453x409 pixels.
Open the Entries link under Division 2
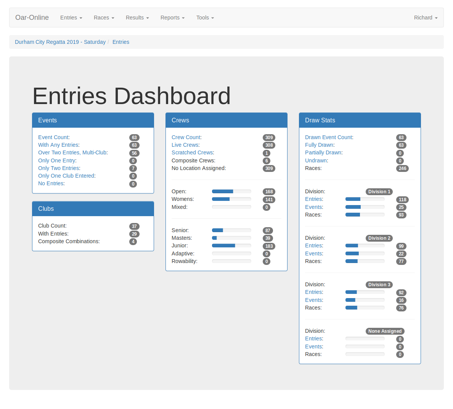click(x=313, y=245)
